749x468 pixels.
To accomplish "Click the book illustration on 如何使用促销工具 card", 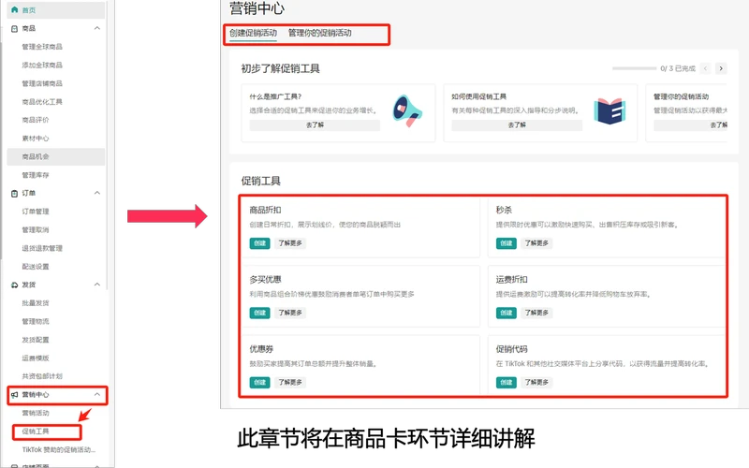I will (x=609, y=111).
